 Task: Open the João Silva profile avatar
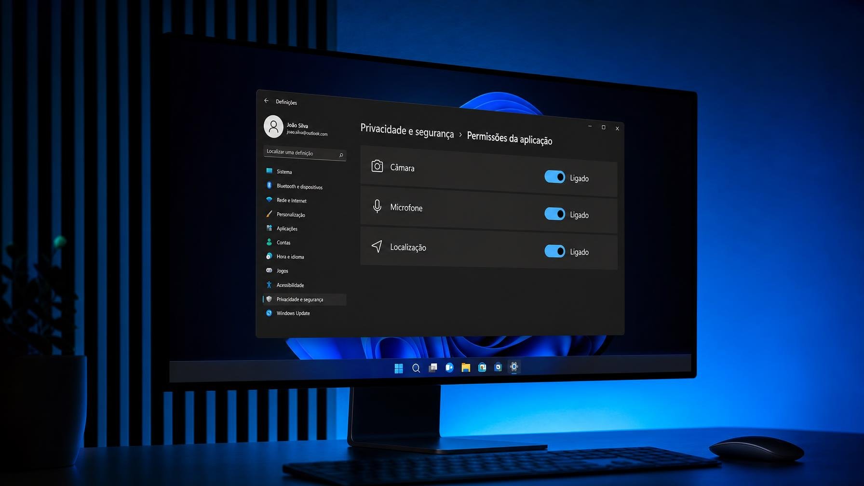pos(273,126)
